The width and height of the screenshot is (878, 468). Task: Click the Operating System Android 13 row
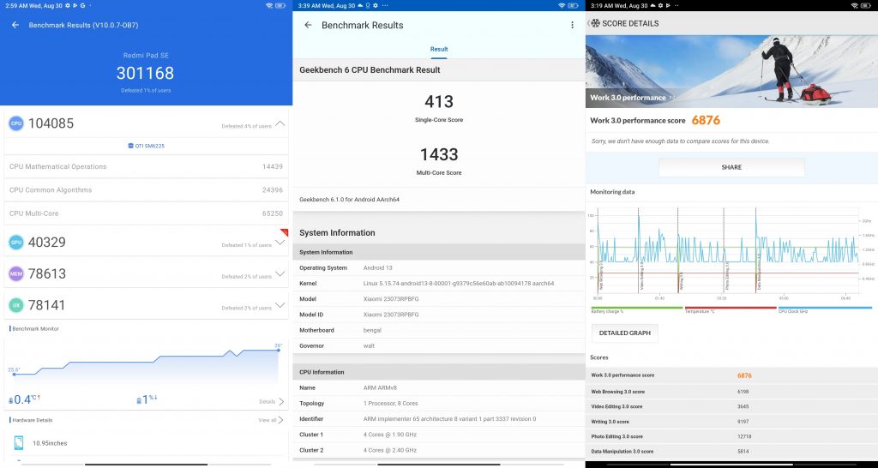point(439,267)
